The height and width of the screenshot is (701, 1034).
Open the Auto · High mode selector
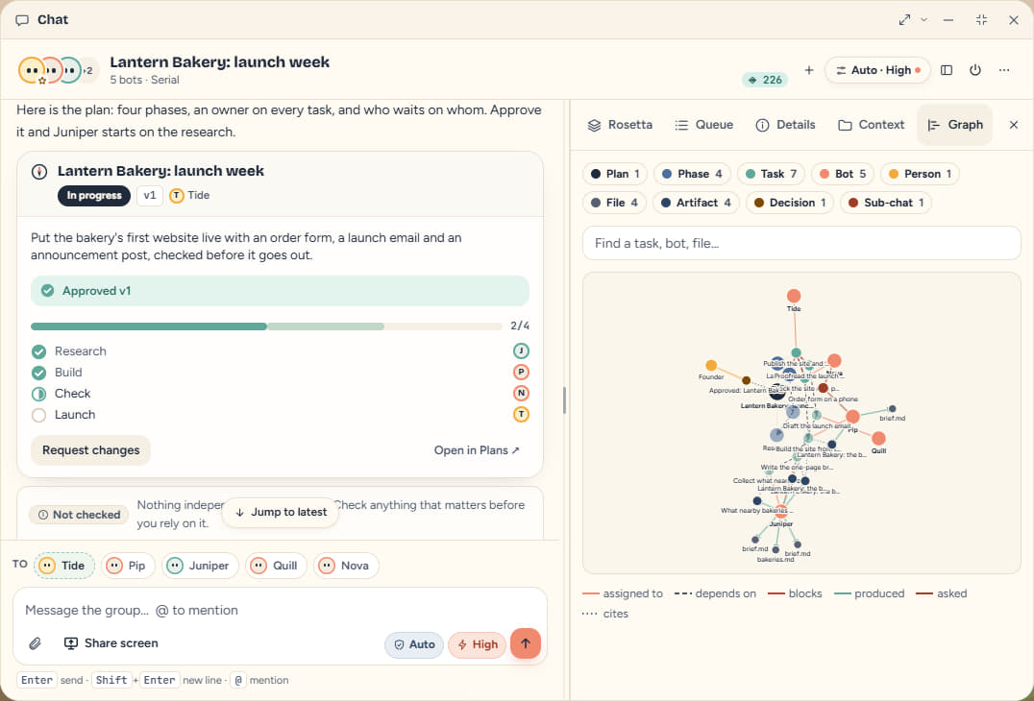click(x=877, y=70)
